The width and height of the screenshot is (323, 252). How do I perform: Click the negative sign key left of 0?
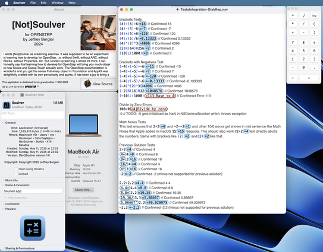tap(293, 68)
